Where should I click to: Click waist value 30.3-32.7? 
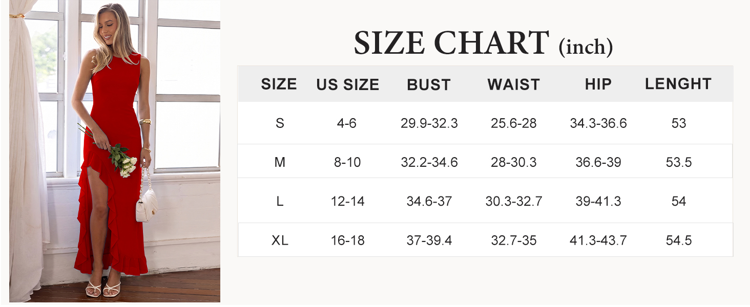pyautogui.click(x=514, y=201)
